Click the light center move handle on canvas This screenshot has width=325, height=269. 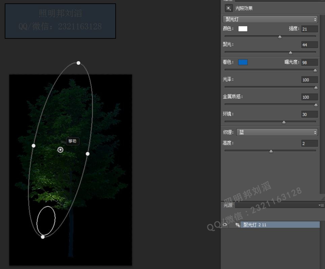pyautogui.click(x=60, y=150)
